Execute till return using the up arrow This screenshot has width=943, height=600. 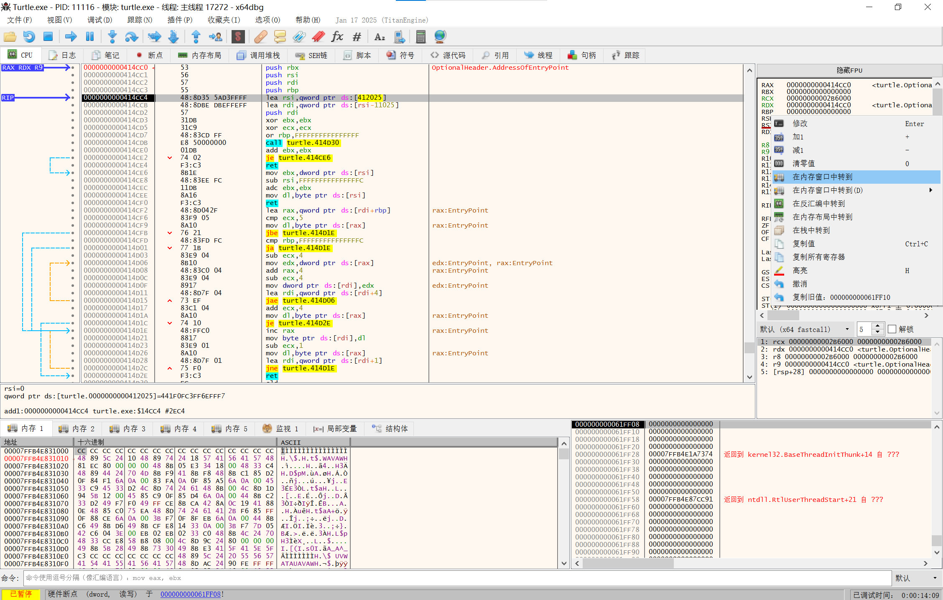[196, 37]
